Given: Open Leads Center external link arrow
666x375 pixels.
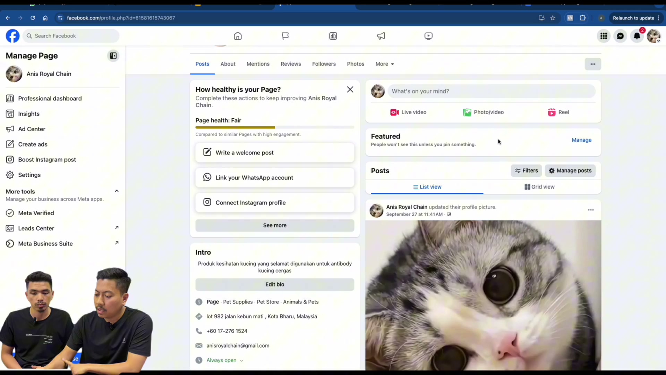Looking at the screenshot, I should (x=117, y=228).
